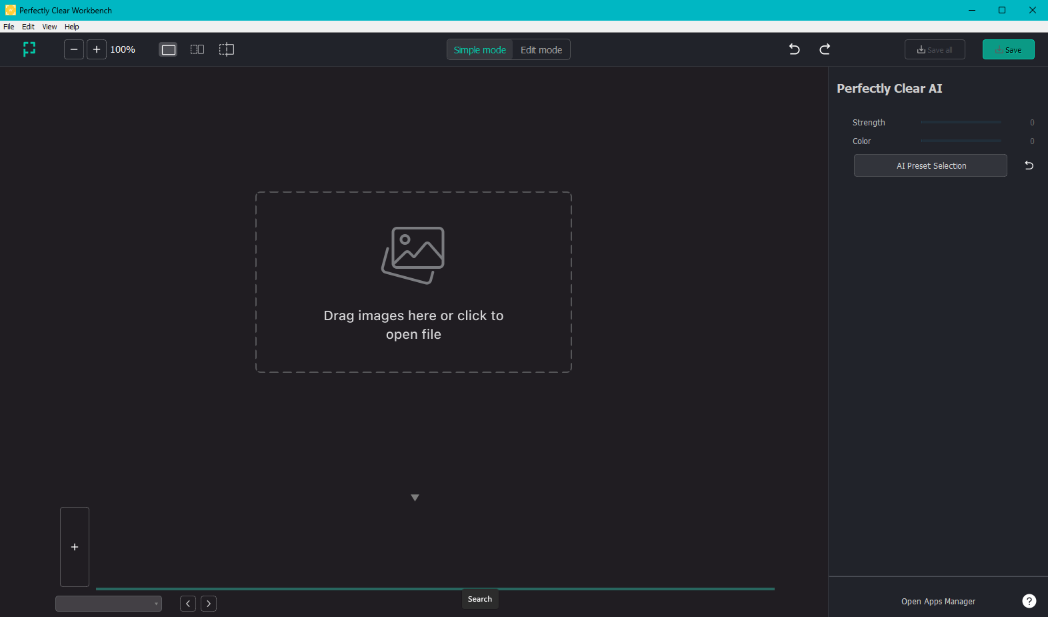Image resolution: width=1048 pixels, height=617 pixels.
Task: Adjust the Color slider
Action: click(x=961, y=141)
